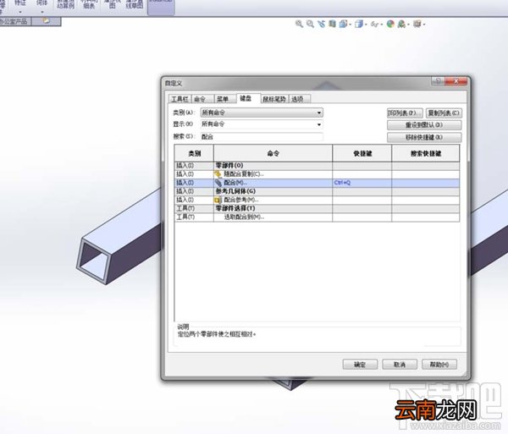Click the 零部件(O) group row

(x=317, y=166)
